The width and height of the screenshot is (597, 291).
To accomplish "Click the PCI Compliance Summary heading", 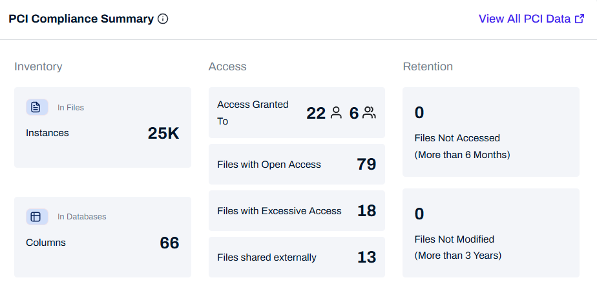I will click(81, 19).
